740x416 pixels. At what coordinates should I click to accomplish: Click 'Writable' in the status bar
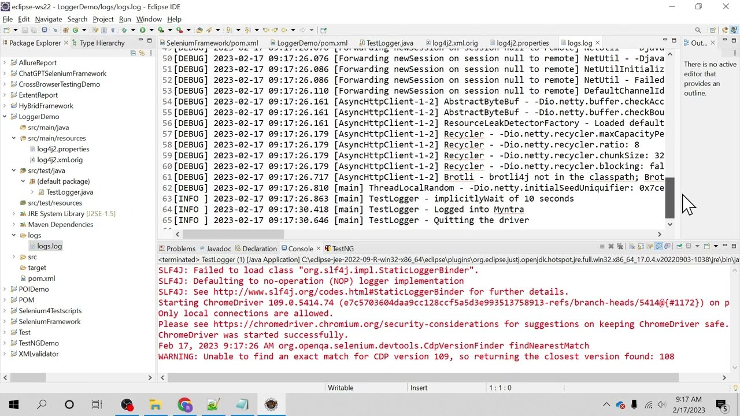coord(341,388)
